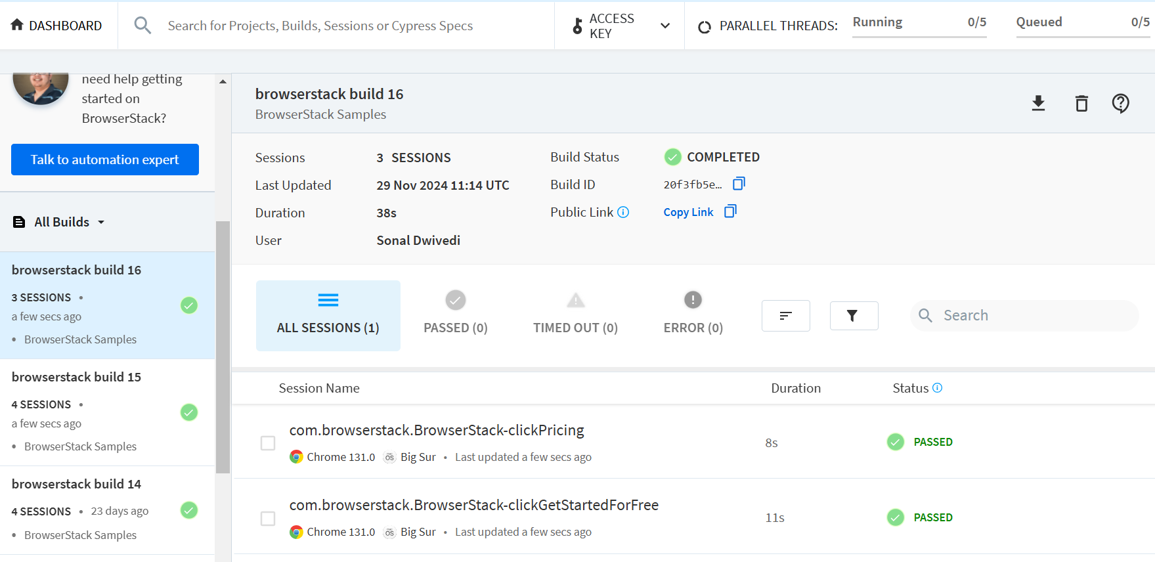Open the filter sessions button
This screenshot has height=562, width=1155.
(x=854, y=316)
